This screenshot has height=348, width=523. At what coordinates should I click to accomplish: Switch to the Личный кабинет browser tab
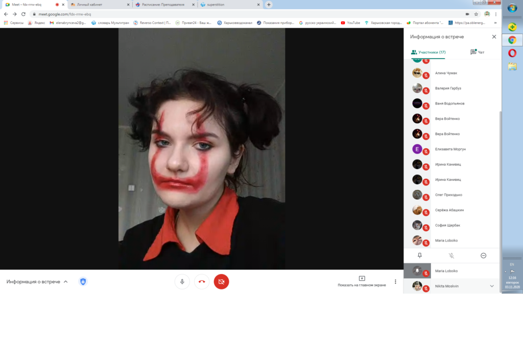click(x=100, y=5)
